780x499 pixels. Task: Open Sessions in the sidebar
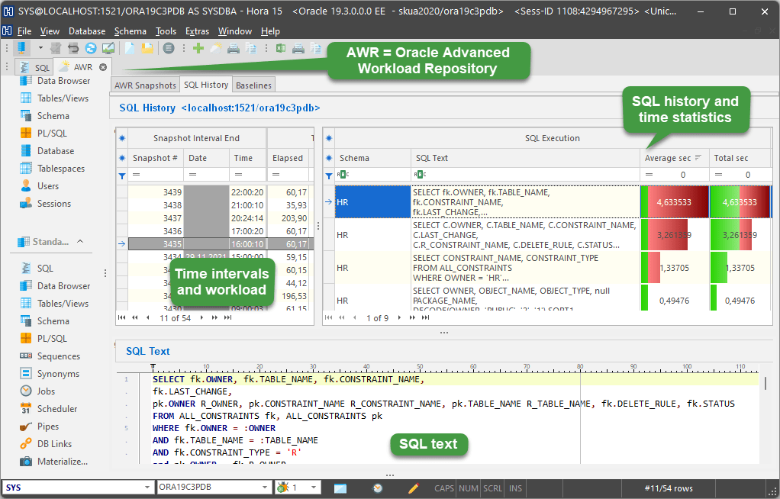[x=45, y=204]
